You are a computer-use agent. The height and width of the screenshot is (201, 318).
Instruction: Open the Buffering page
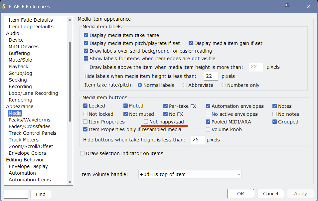point(19,53)
